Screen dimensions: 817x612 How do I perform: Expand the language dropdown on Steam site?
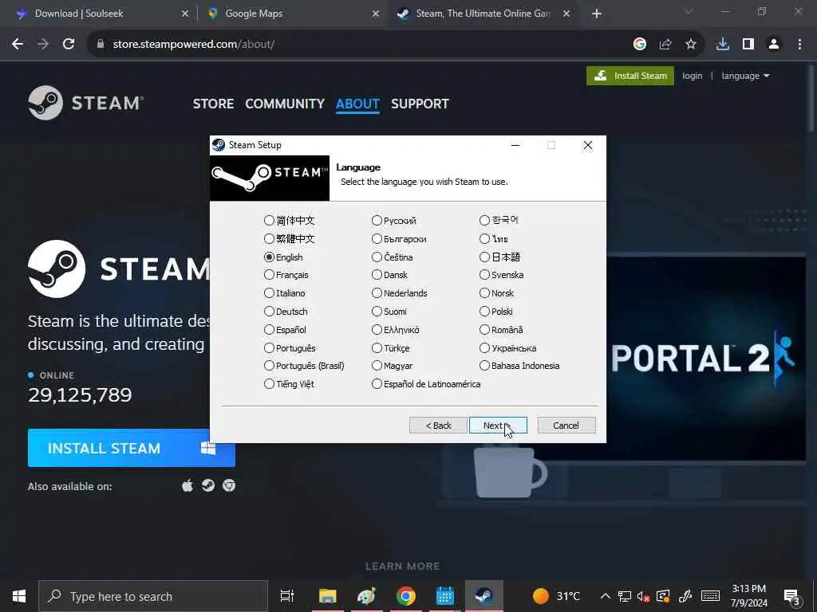pos(745,76)
